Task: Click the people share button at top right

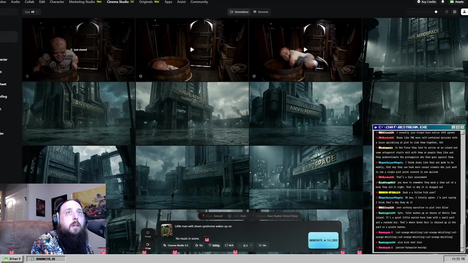Action: click(x=465, y=12)
